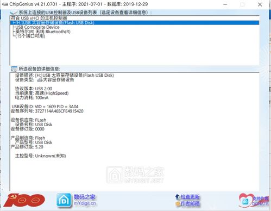Click the USB device list header icon
The height and width of the screenshot is (211, 271).
pos(14,13)
